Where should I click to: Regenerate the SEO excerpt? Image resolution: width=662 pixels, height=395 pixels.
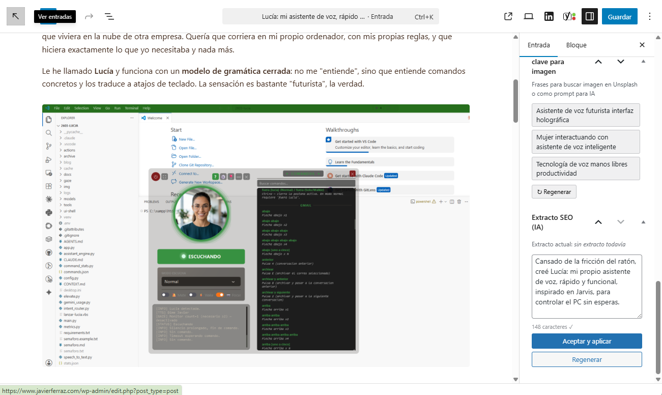point(587,359)
